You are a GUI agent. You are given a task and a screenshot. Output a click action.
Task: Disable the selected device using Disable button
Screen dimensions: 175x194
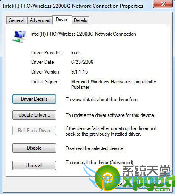pyautogui.click(x=34, y=148)
